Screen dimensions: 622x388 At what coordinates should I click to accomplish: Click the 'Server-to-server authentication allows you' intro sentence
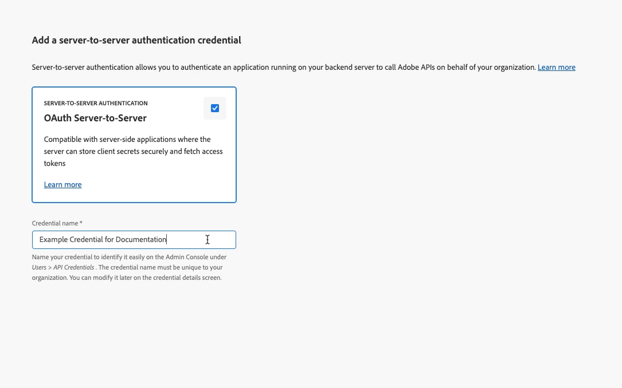point(284,68)
